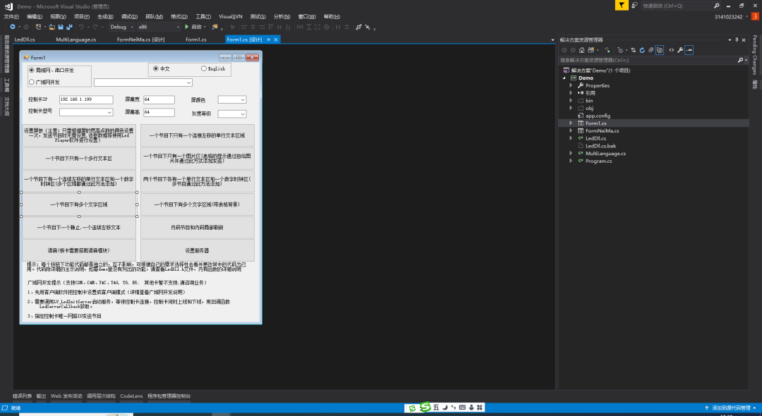
Task: Open Properties via the wrench toolbar icon
Action: pos(680,50)
